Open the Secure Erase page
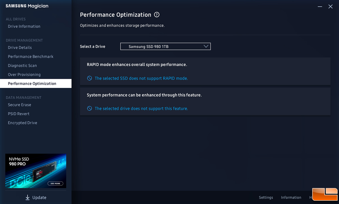Viewport: 339px width, 204px height. click(x=19, y=105)
